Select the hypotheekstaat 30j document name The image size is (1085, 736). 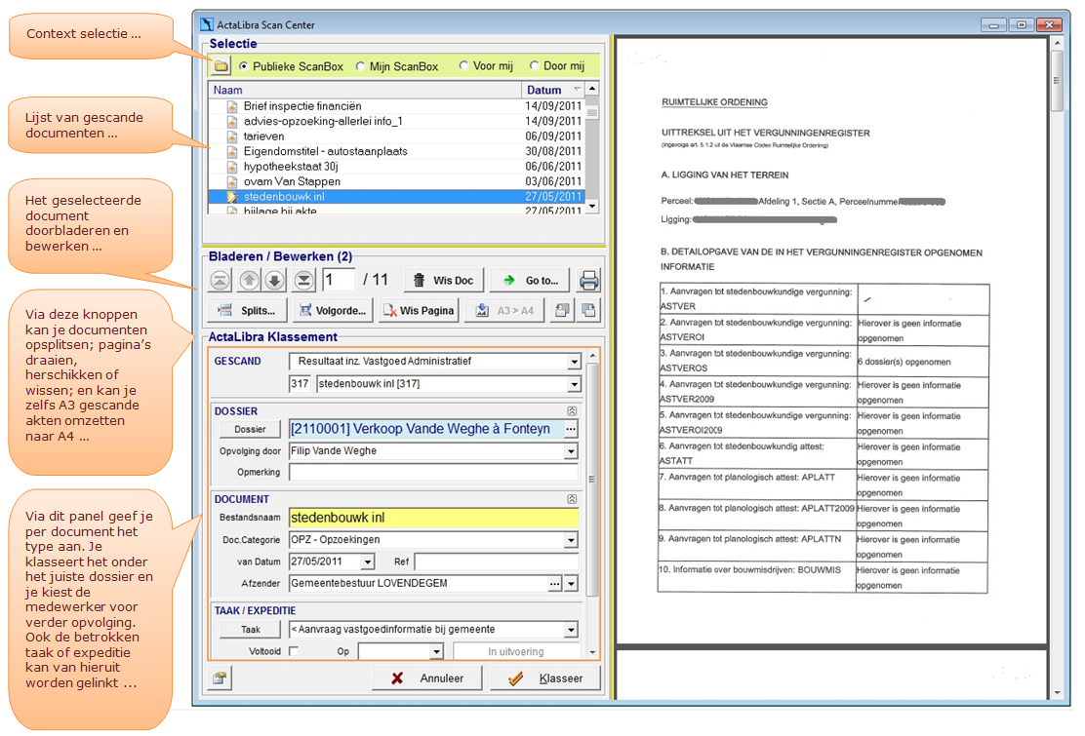point(291,167)
